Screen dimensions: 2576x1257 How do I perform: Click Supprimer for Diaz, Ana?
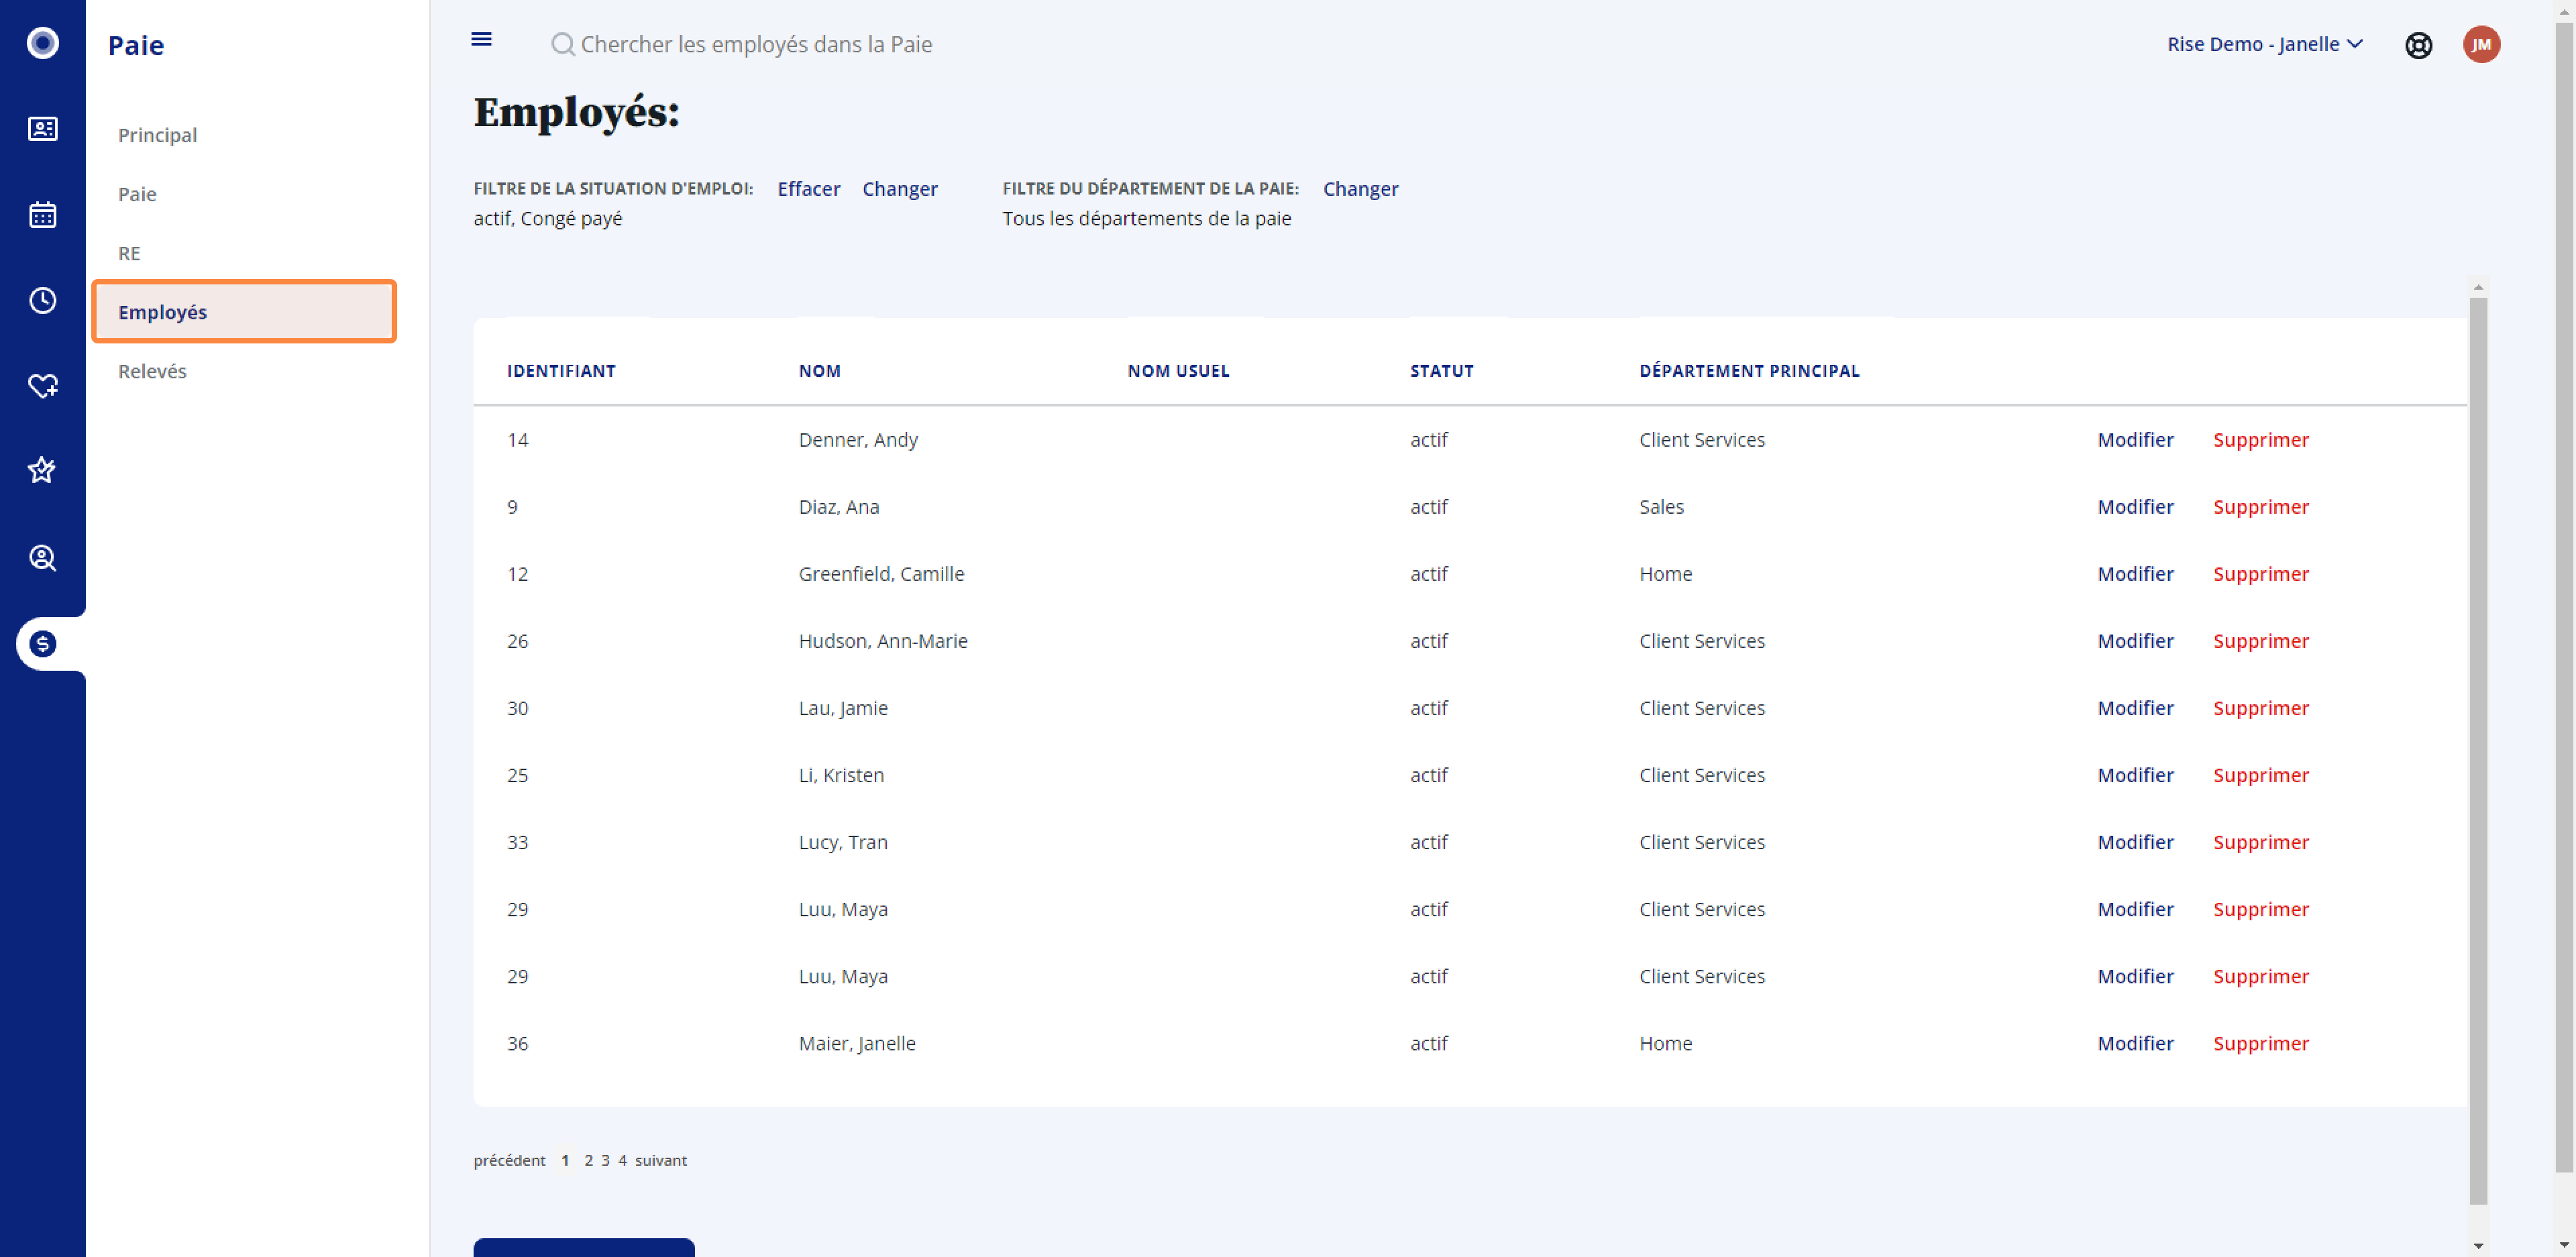point(2260,507)
